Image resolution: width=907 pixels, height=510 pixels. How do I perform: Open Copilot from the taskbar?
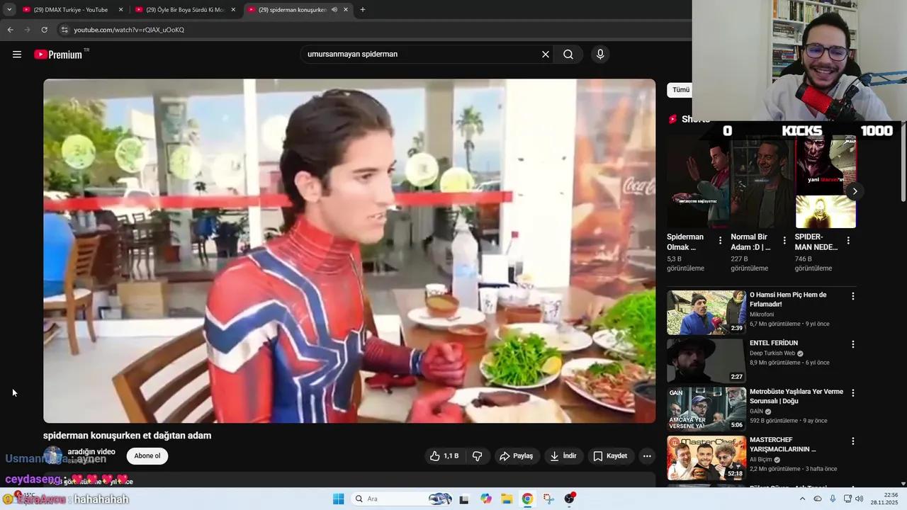[486, 499]
